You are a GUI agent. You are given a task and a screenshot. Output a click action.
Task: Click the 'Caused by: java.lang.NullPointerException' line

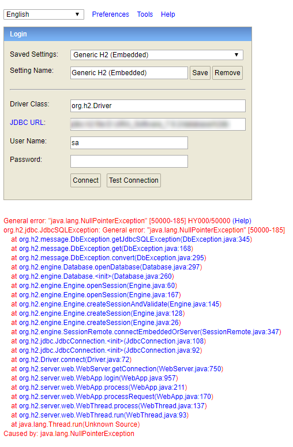(69, 433)
